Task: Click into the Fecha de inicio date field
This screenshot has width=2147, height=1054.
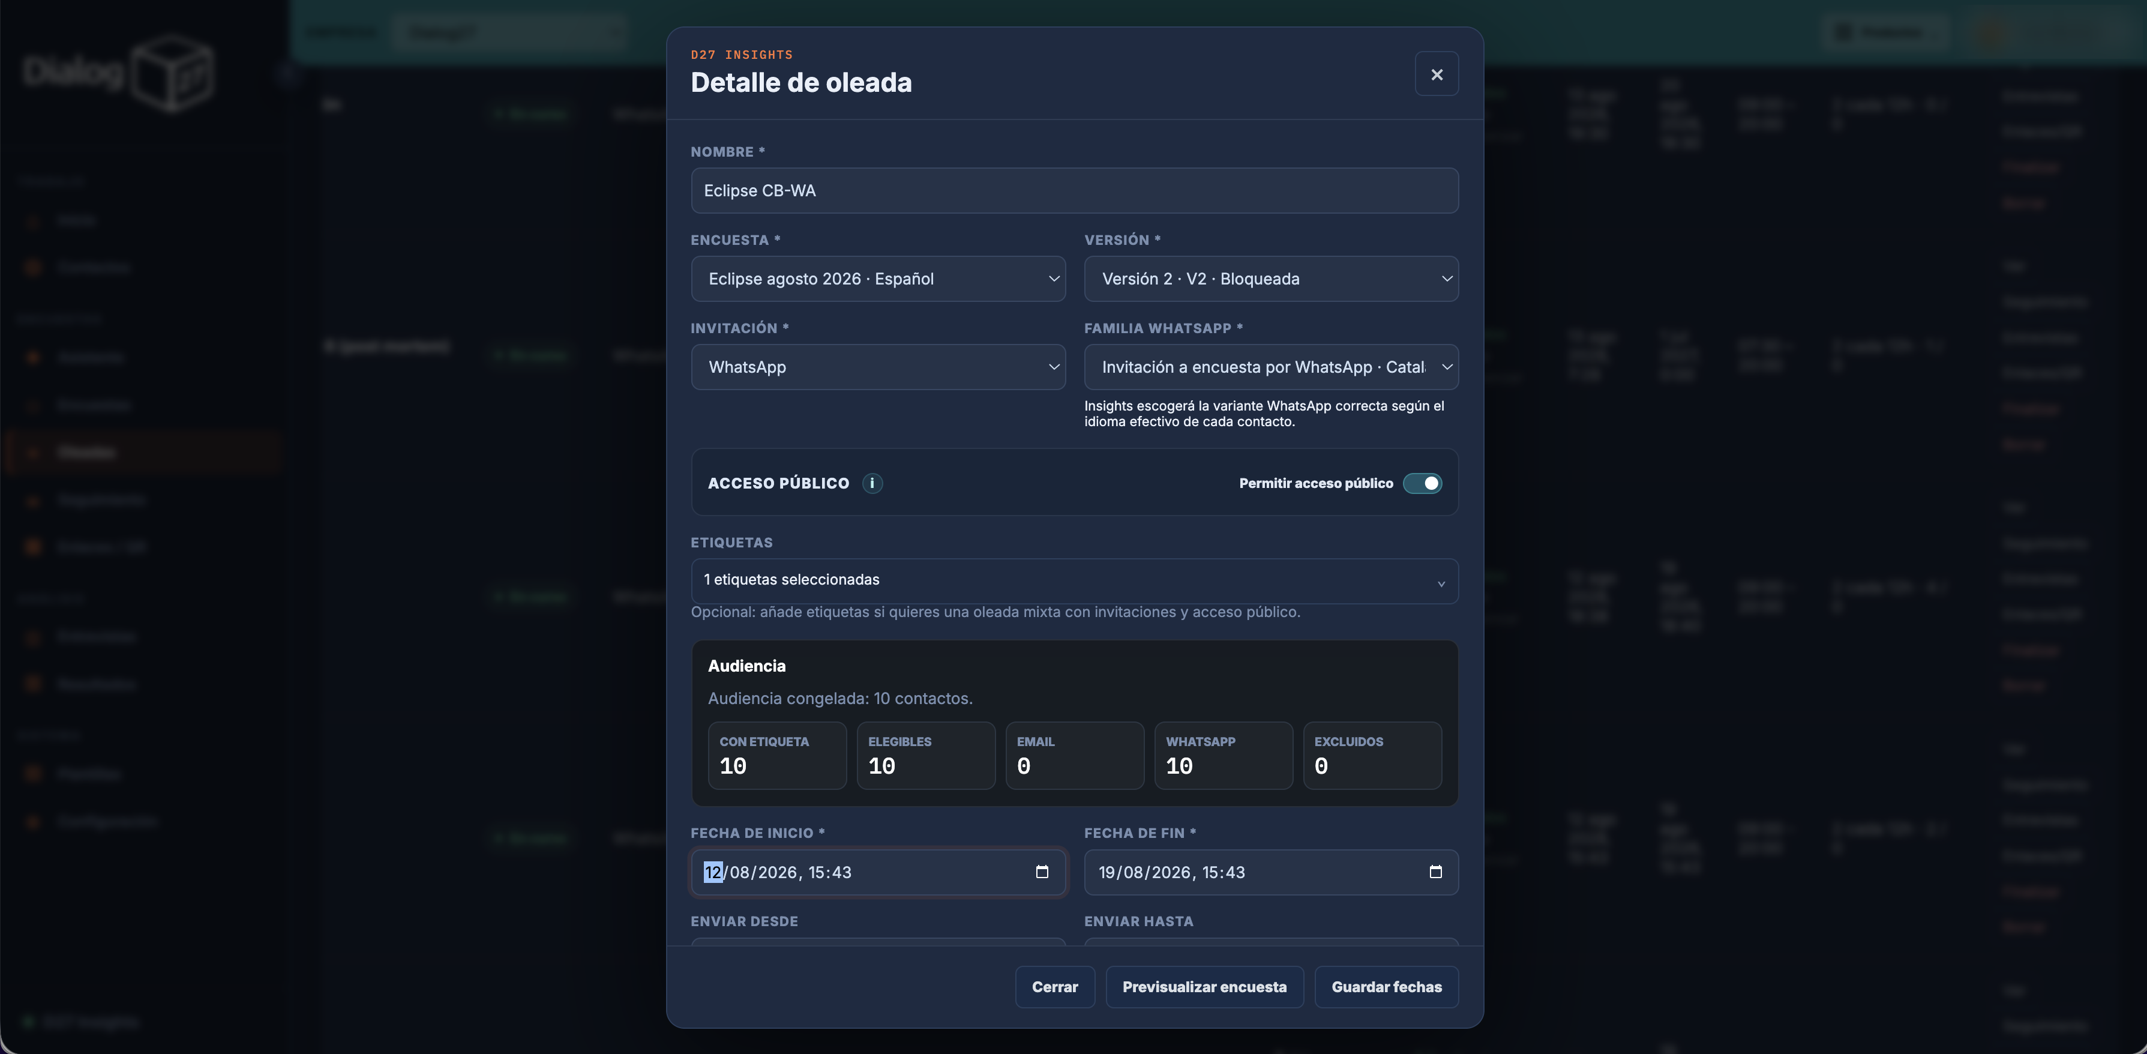Action: coord(878,872)
